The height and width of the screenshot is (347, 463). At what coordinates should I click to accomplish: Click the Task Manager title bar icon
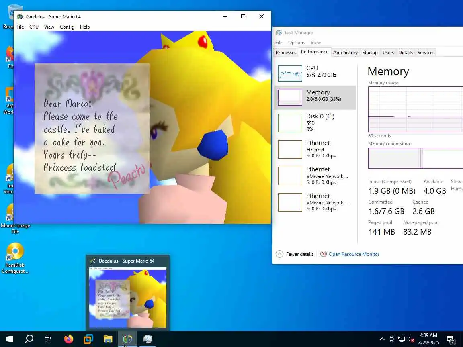click(x=279, y=33)
